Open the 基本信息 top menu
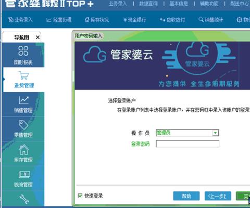This screenshot has width=250, height=208. pyautogui.click(x=179, y=4)
